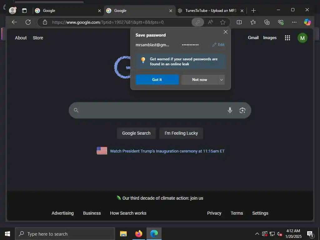Image resolution: width=320 pixels, height=240 pixels.
Task: Expand the Not now dropdown arrow
Action: [x=222, y=80]
